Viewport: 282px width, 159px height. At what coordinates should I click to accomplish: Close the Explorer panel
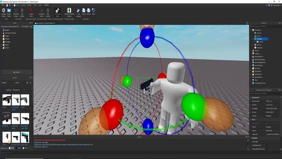point(281,23)
